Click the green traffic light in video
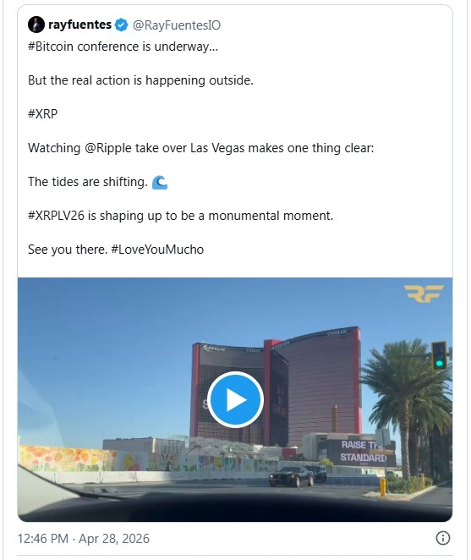The image size is (471, 560). click(439, 356)
